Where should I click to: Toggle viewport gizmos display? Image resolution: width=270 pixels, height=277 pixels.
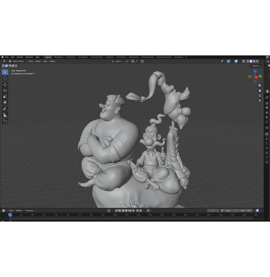[x=228, y=61]
